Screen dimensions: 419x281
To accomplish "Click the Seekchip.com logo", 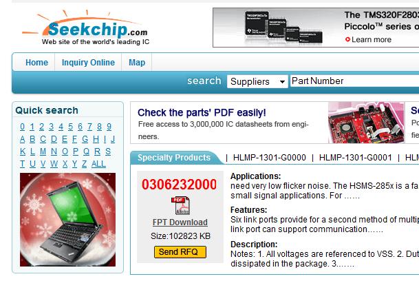I will [85, 28].
